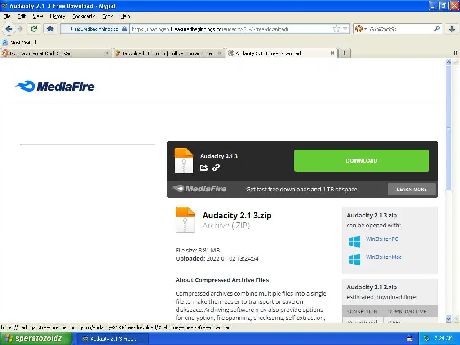
Task: Click the treasuredbeginnings.co identity label
Action: pyautogui.click(x=94, y=29)
